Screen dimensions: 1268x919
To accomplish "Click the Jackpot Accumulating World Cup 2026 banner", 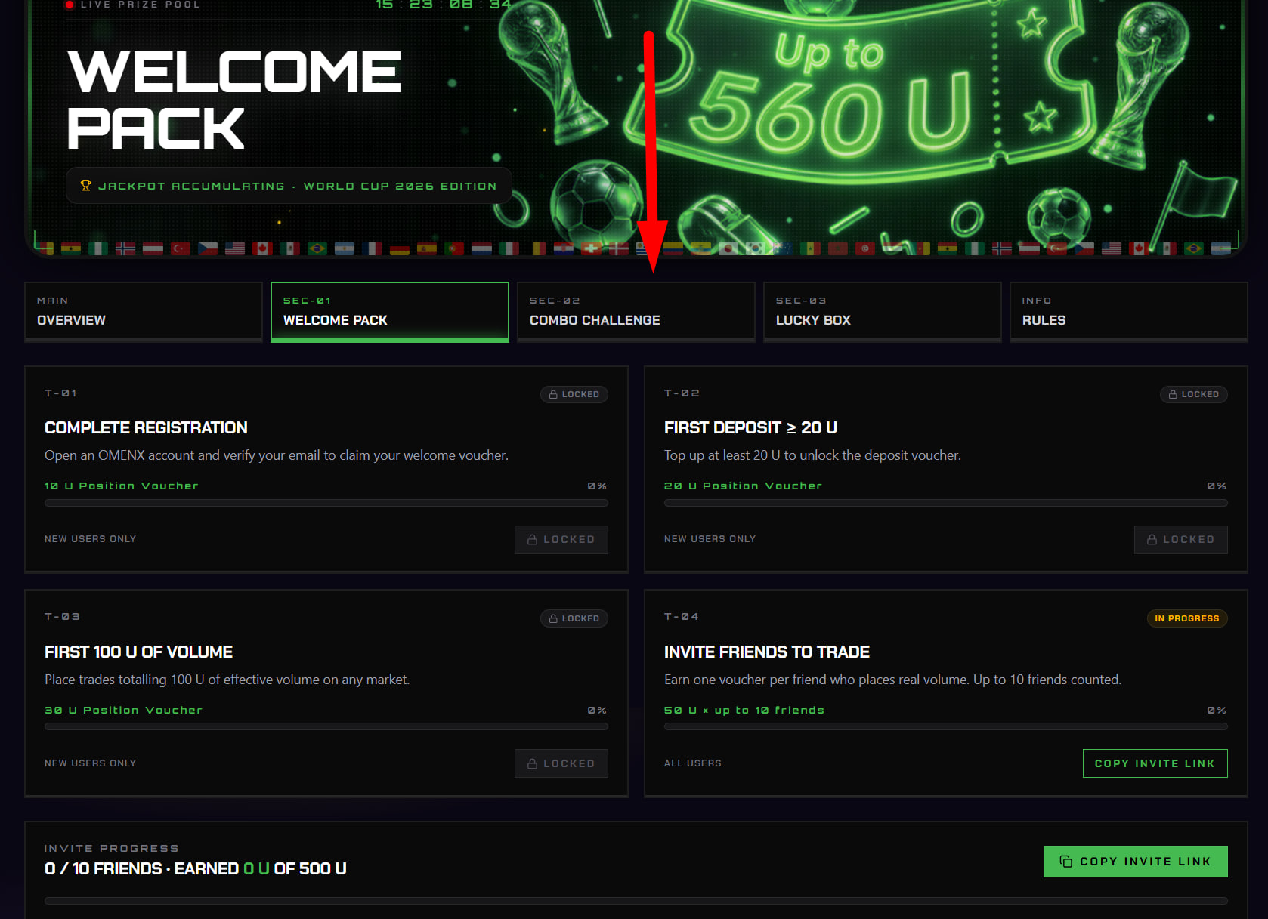I will (289, 186).
